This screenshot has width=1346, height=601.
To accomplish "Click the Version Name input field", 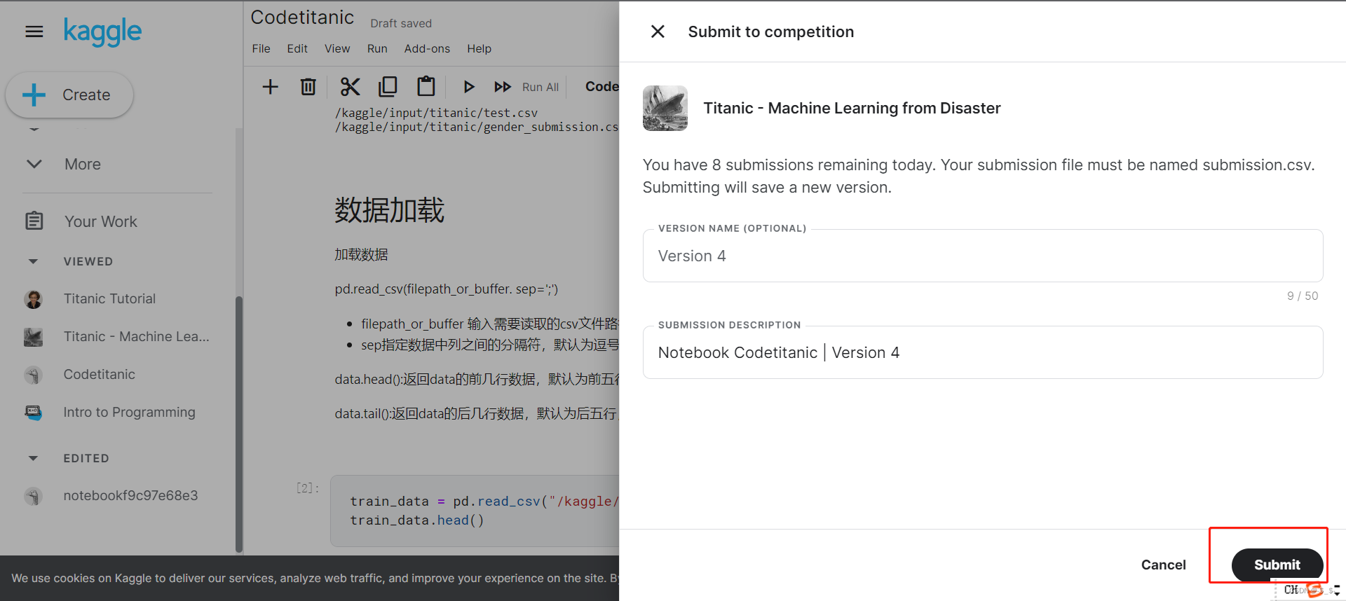I will tap(983, 256).
